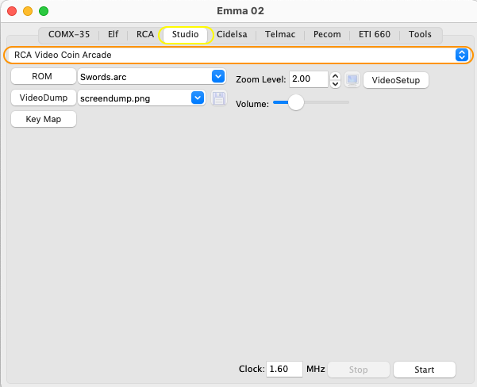Open the Cidelsa tab
Viewport: 477px width, 387px height.
pos(232,34)
